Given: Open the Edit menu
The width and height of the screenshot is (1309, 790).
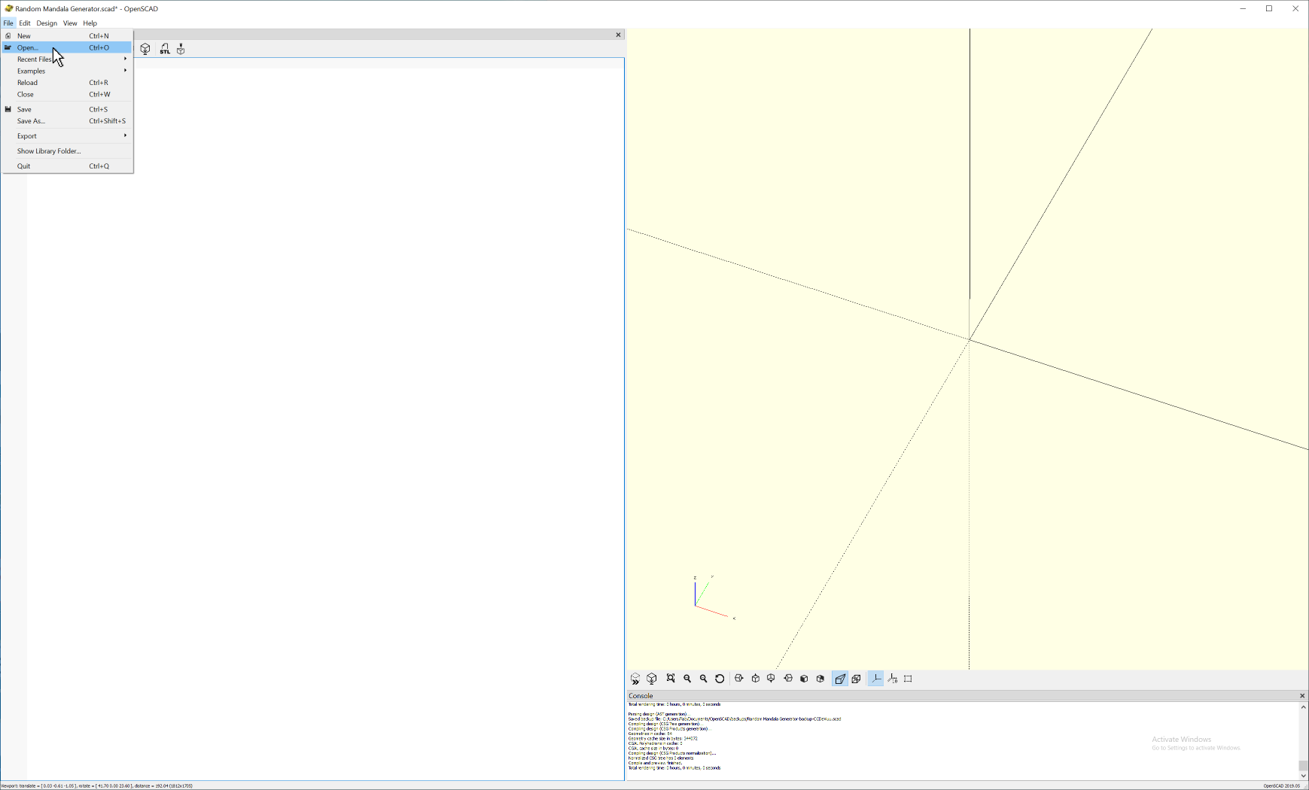Looking at the screenshot, I should pyautogui.click(x=25, y=23).
